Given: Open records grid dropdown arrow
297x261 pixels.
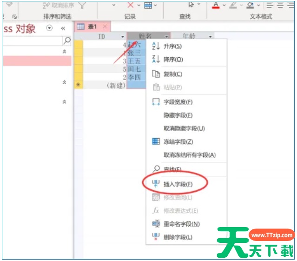Looking at the screenshot, I should pyautogui.click(x=155, y=5).
